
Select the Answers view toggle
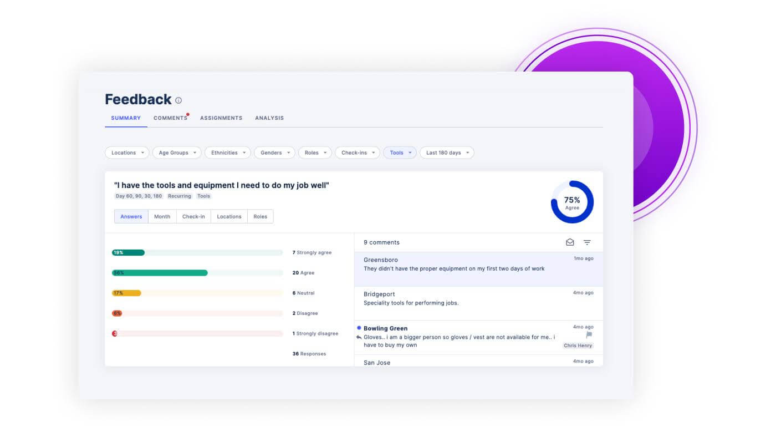coord(131,216)
